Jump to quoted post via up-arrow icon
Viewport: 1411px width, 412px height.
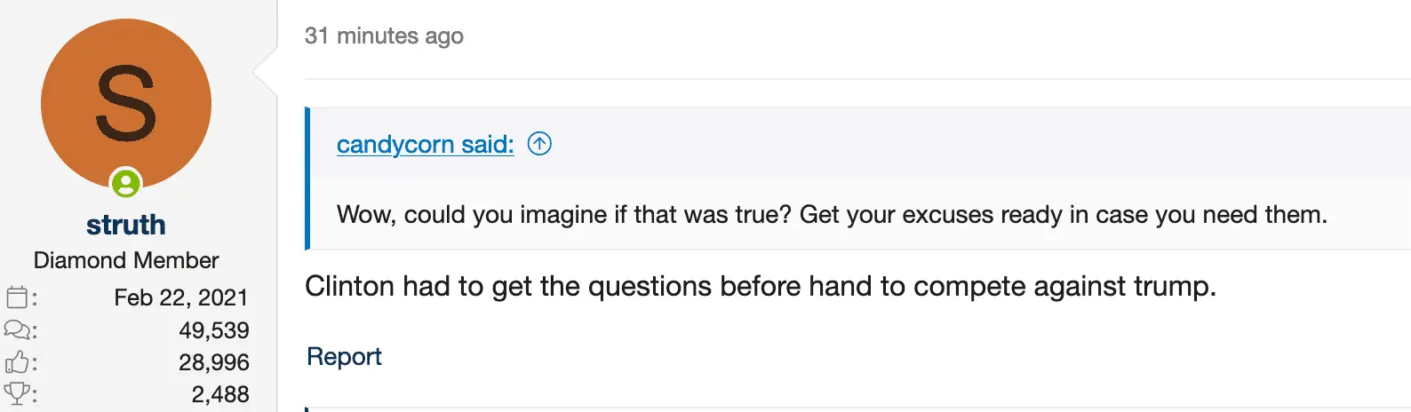pos(539,143)
